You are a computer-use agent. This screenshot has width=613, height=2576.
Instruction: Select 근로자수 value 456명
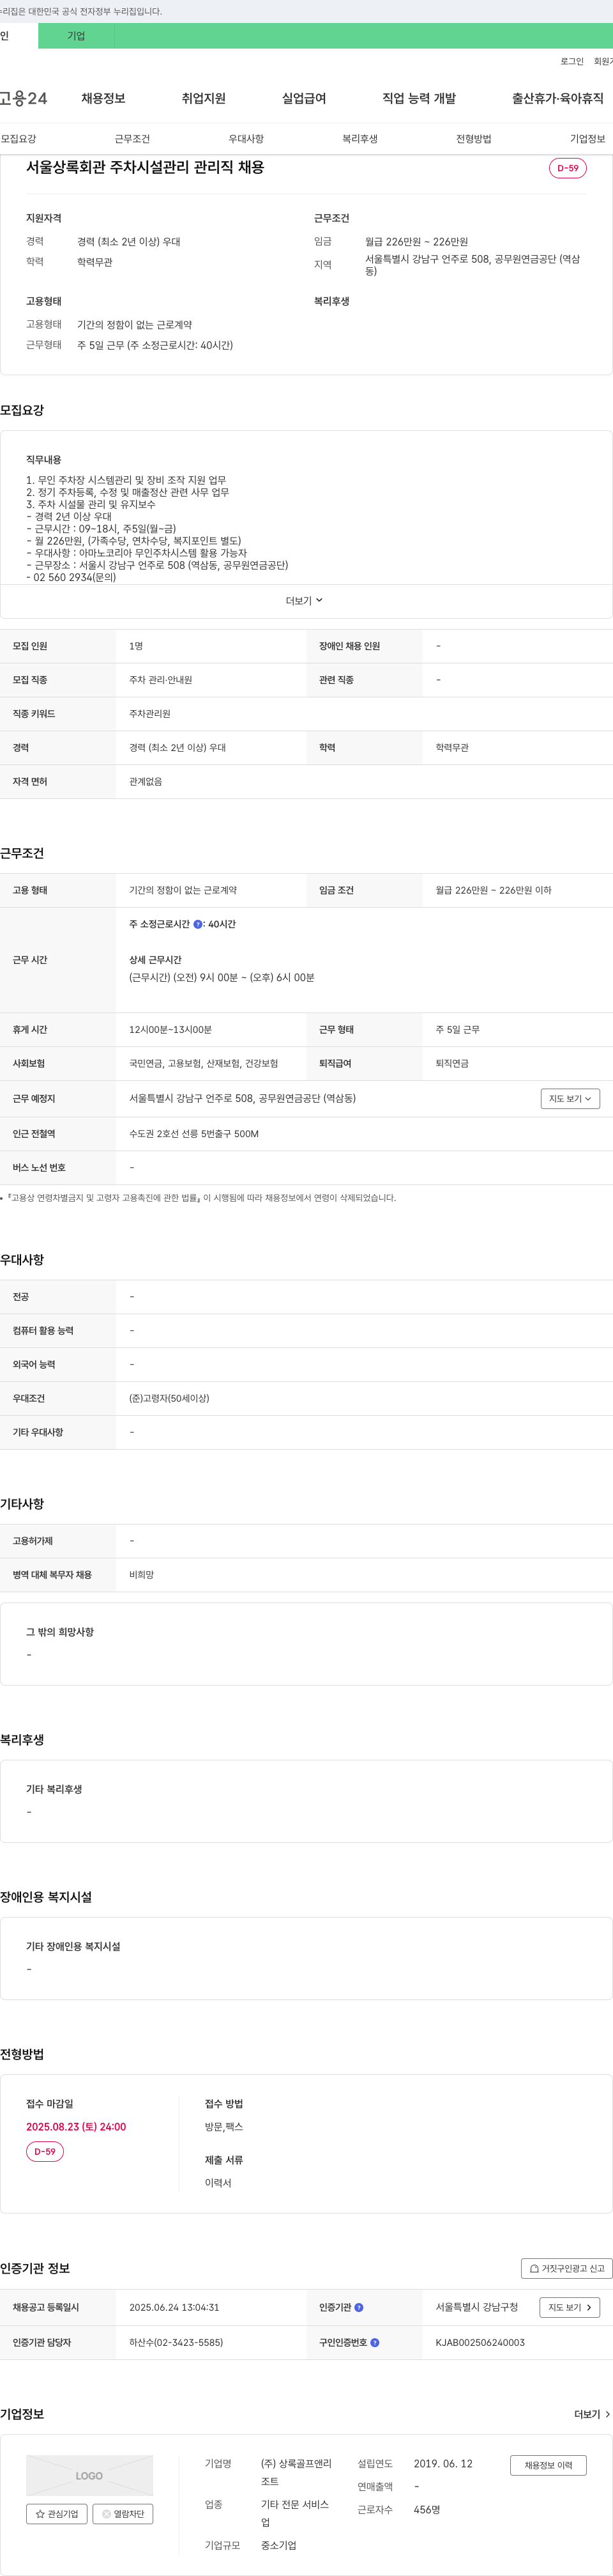pyautogui.click(x=427, y=2509)
